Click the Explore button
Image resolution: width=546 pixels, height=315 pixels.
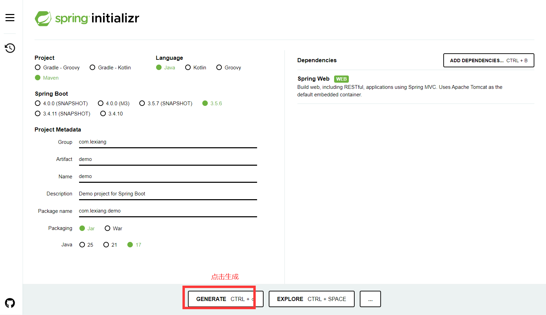312,299
